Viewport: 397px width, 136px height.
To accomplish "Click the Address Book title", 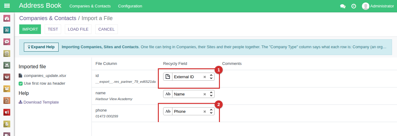I will (40, 6).
